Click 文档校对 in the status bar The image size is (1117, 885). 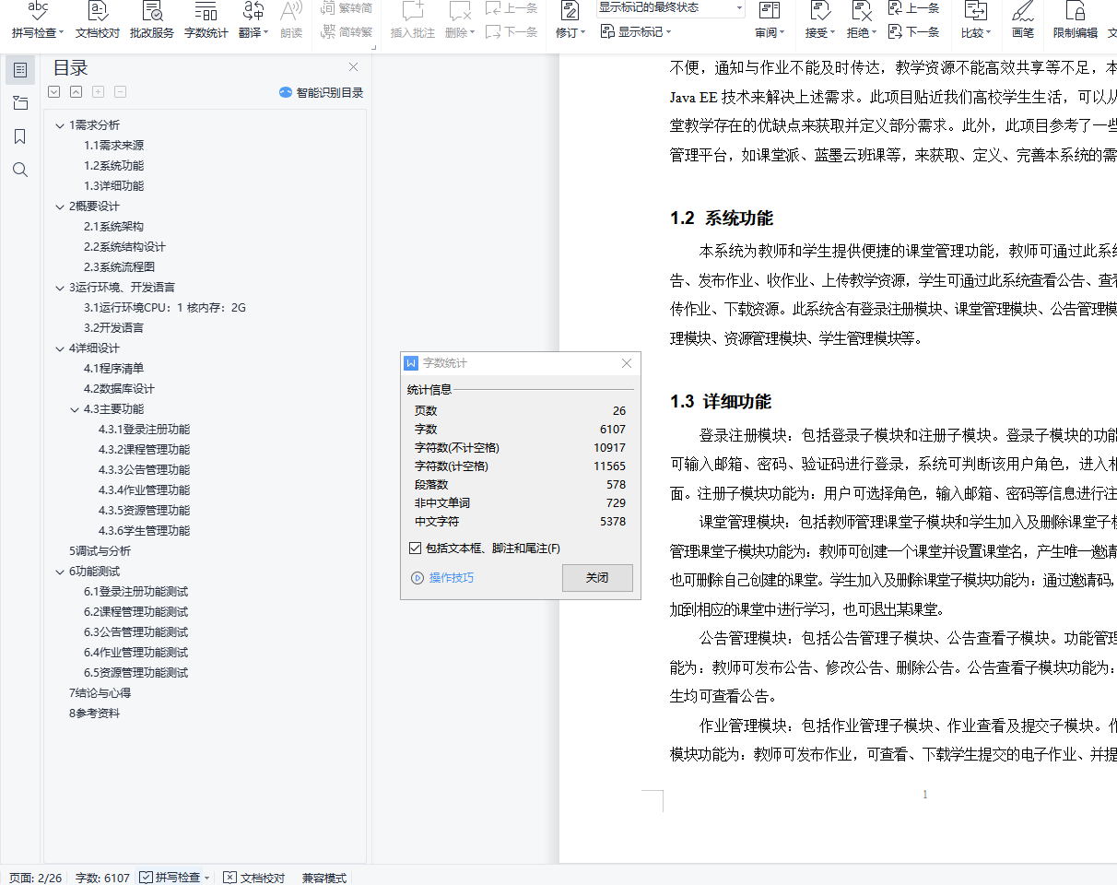[254, 878]
